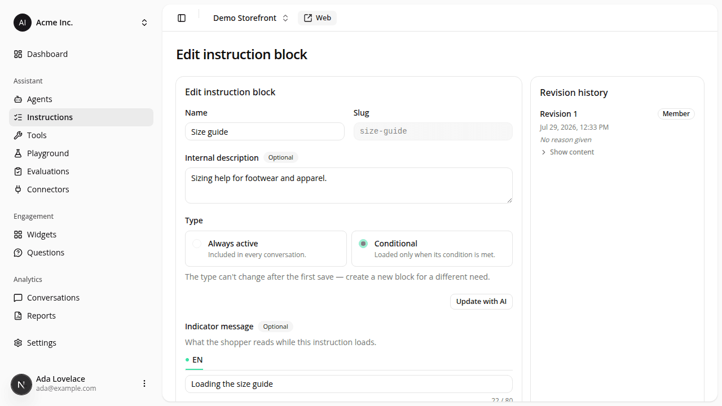
Task: Click the Name input field
Action: coord(265,131)
